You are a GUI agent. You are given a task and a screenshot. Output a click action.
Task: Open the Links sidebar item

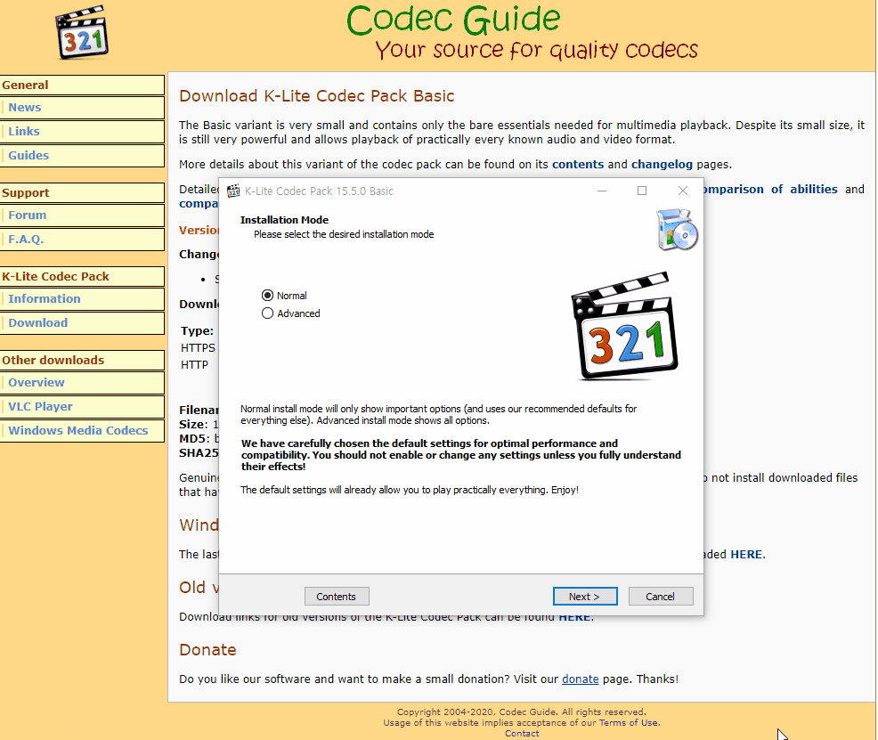pos(82,132)
